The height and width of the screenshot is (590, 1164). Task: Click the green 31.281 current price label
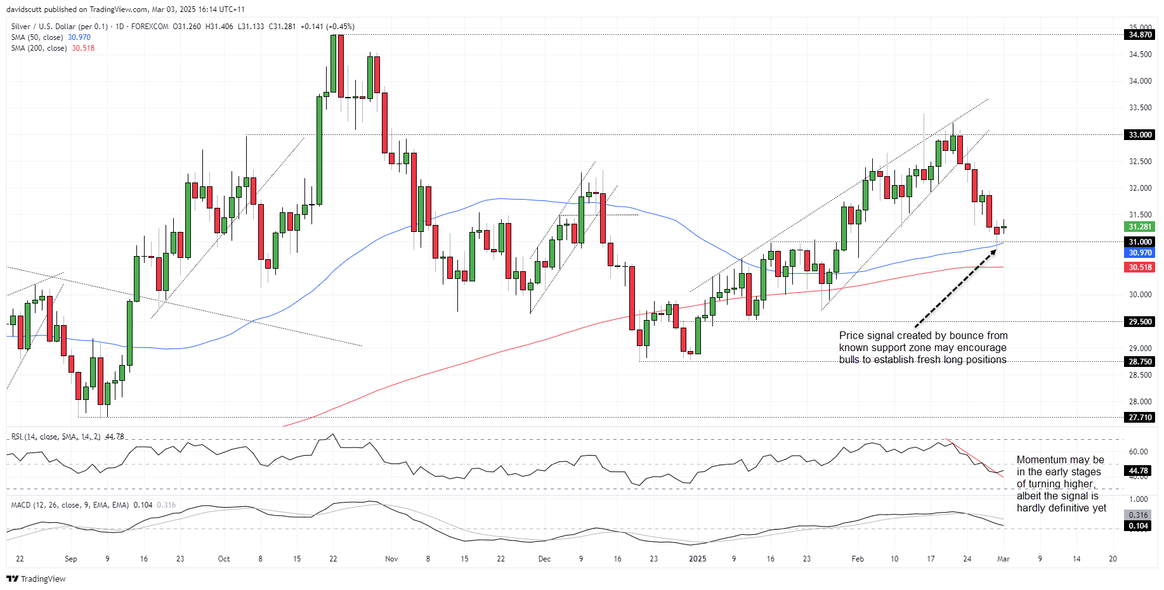[x=1140, y=227]
